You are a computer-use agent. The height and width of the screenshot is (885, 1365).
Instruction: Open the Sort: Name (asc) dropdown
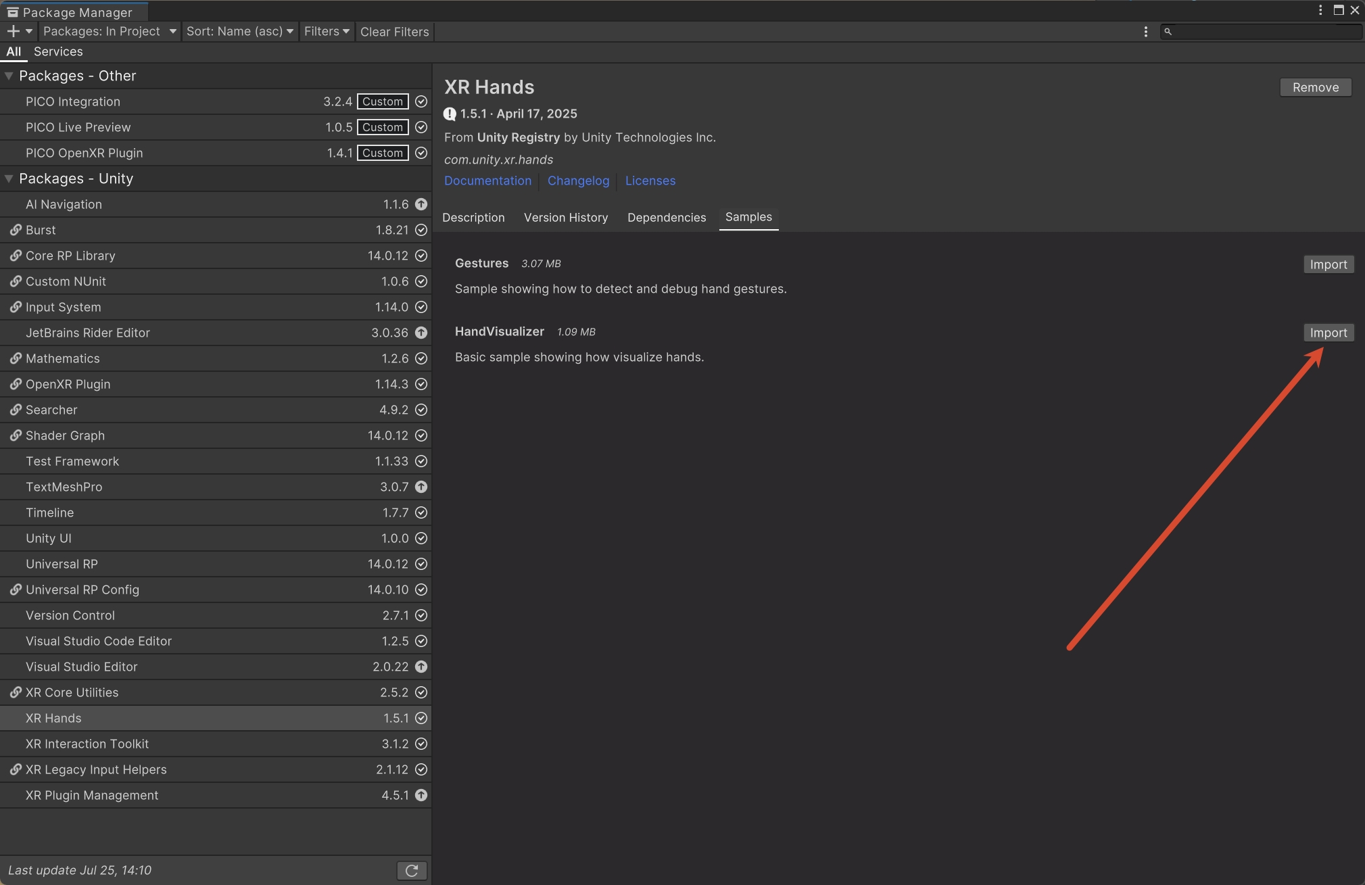click(x=239, y=31)
